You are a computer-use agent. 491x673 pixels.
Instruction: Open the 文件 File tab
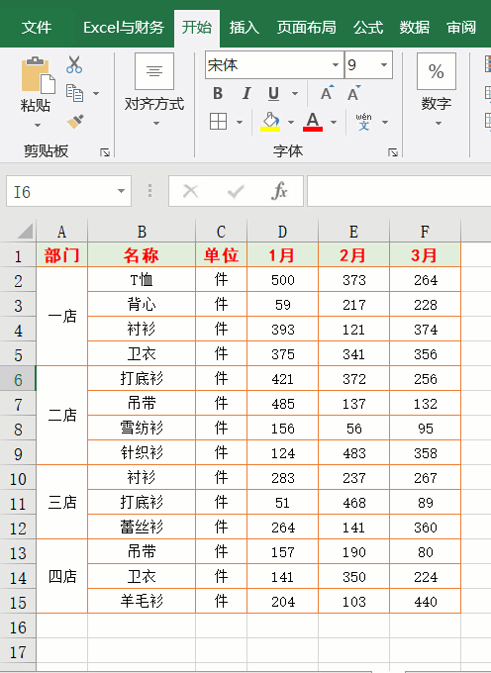click(x=37, y=28)
